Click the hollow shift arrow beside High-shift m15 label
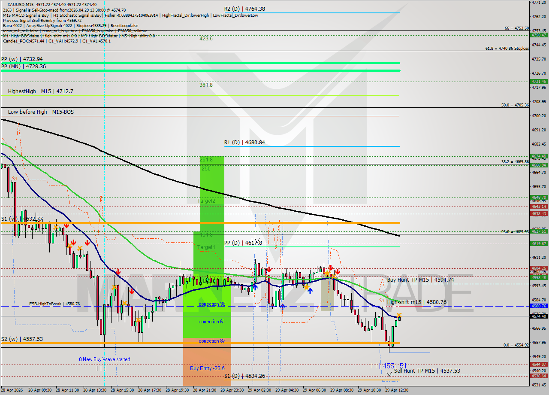This screenshot has height=395, width=549. coord(382,301)
